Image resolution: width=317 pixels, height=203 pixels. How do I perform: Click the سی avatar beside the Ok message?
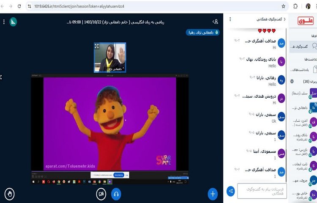[x=281, y=117]
